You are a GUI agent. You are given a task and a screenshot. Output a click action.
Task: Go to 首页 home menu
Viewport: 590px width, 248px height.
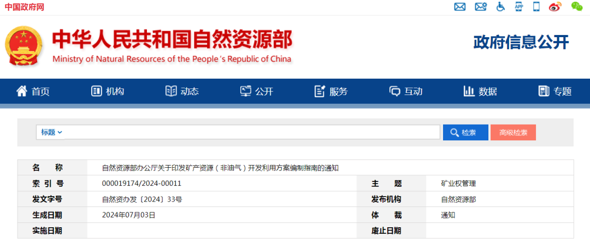[x=33, y=91]
